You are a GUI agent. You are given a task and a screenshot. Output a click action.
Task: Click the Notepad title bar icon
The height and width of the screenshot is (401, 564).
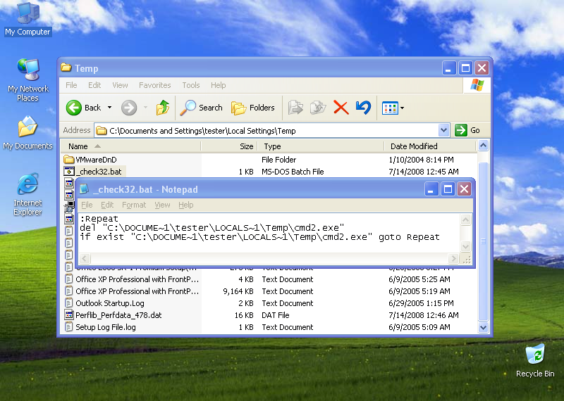84,189
